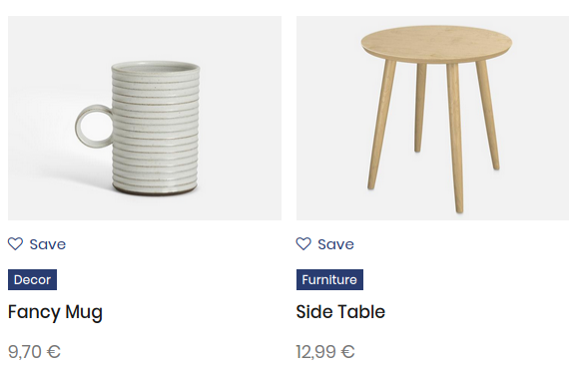Click the front leg of the side table

pos(455,139)
